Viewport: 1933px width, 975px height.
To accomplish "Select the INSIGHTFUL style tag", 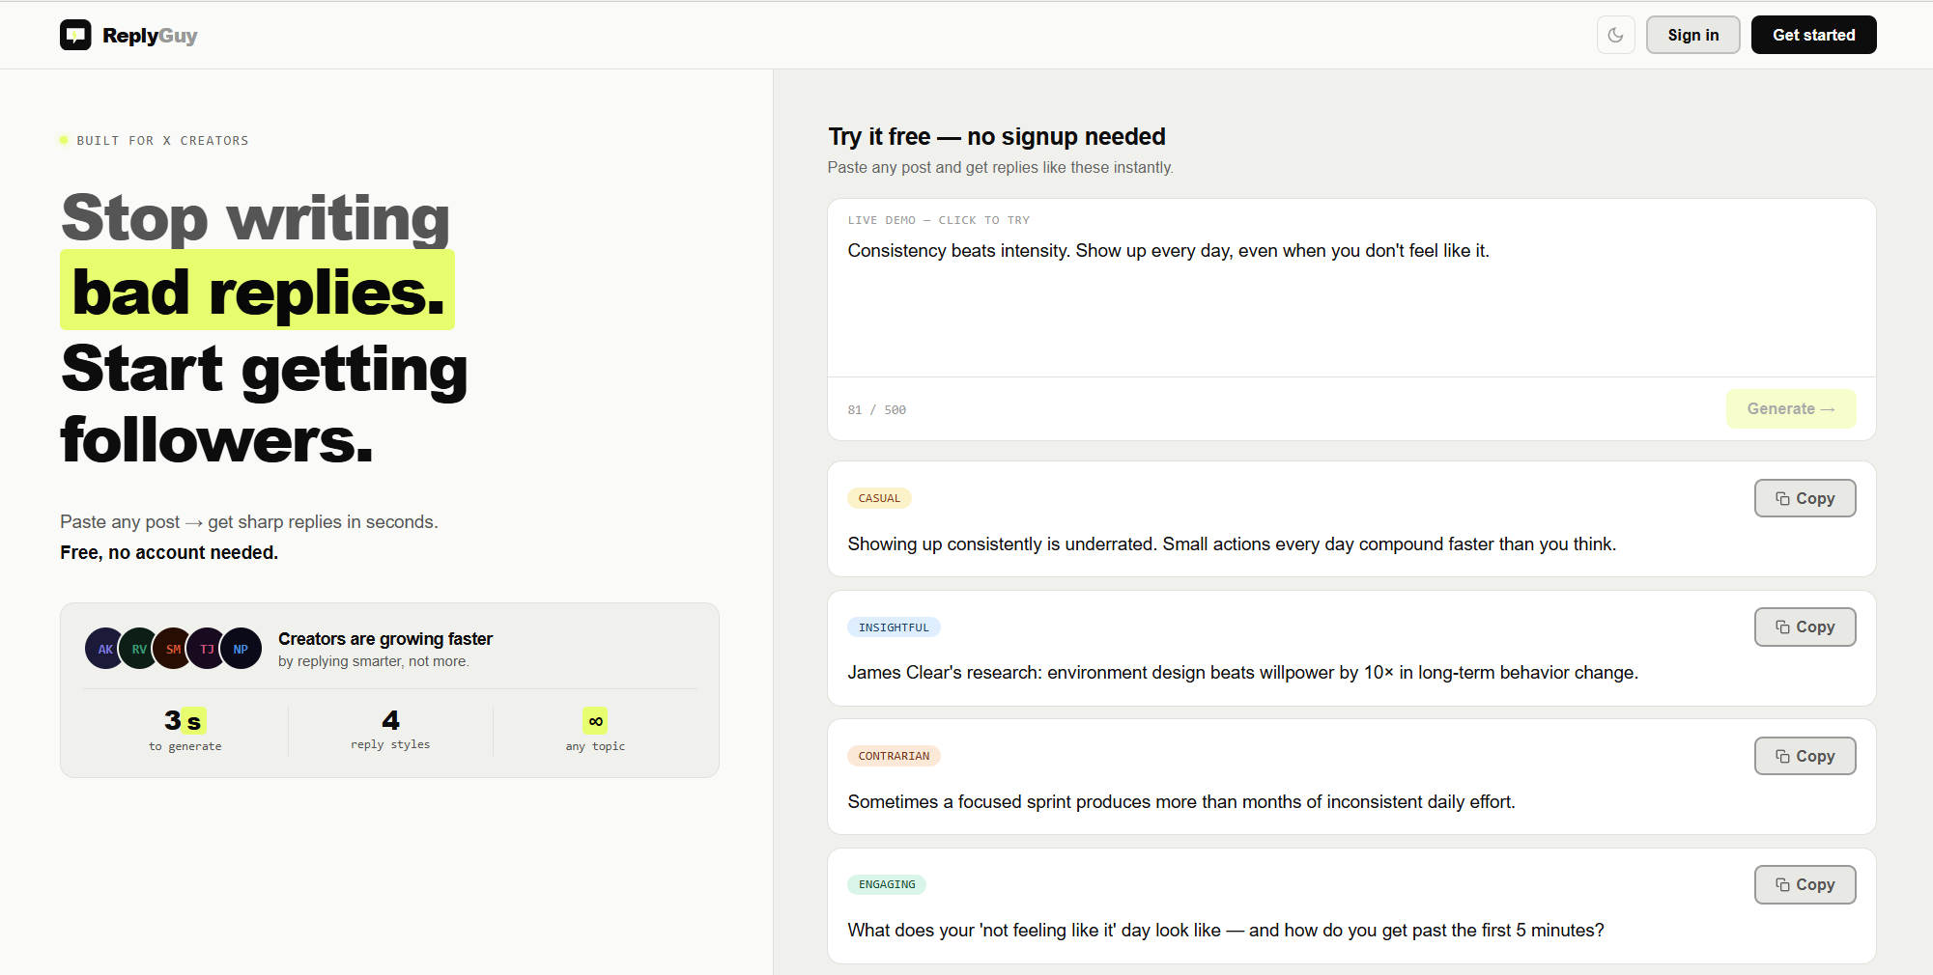I will (894, 627).
